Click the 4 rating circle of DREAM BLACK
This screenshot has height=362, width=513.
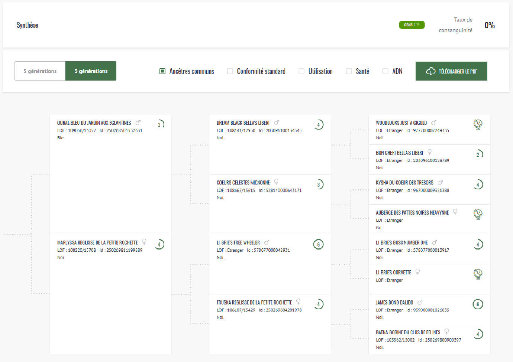point(318,125)
